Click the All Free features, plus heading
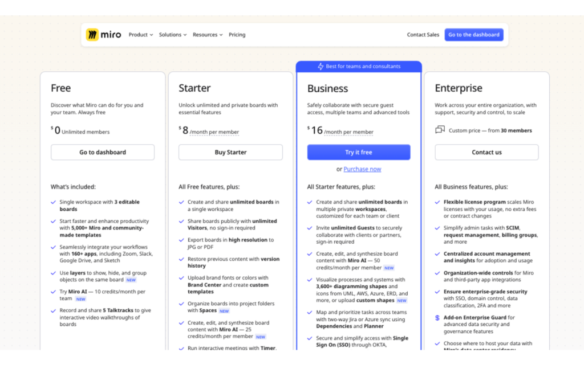 point(209,187)
